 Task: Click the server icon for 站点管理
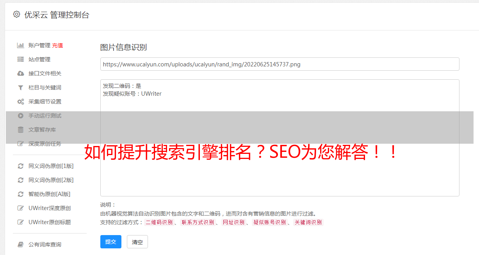21,59
